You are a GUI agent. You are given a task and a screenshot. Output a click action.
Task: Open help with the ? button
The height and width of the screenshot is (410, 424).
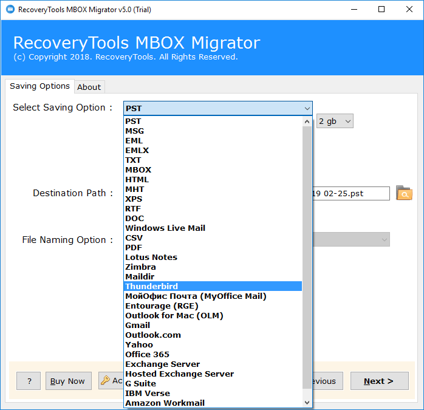point(29,381)
